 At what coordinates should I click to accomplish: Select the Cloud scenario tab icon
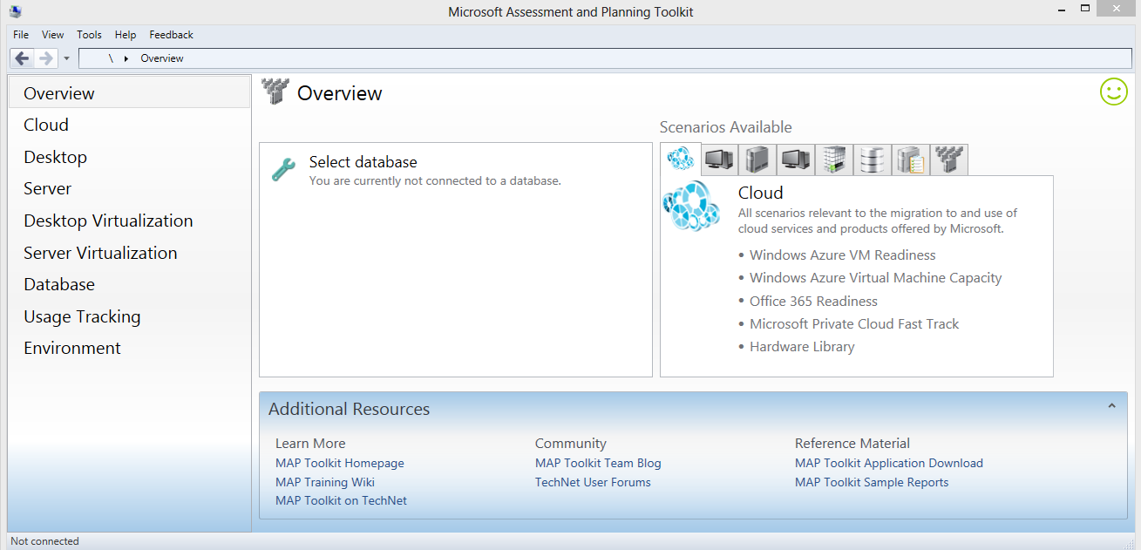[x=680, y=159]
